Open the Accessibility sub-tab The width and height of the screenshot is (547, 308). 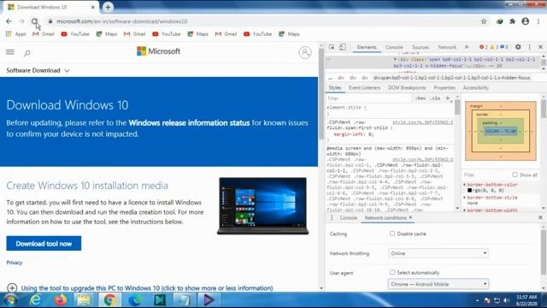[476, 87]
